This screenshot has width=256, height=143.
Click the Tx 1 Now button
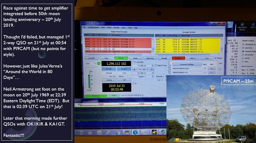pyautogui.click(x=211, y=69)
